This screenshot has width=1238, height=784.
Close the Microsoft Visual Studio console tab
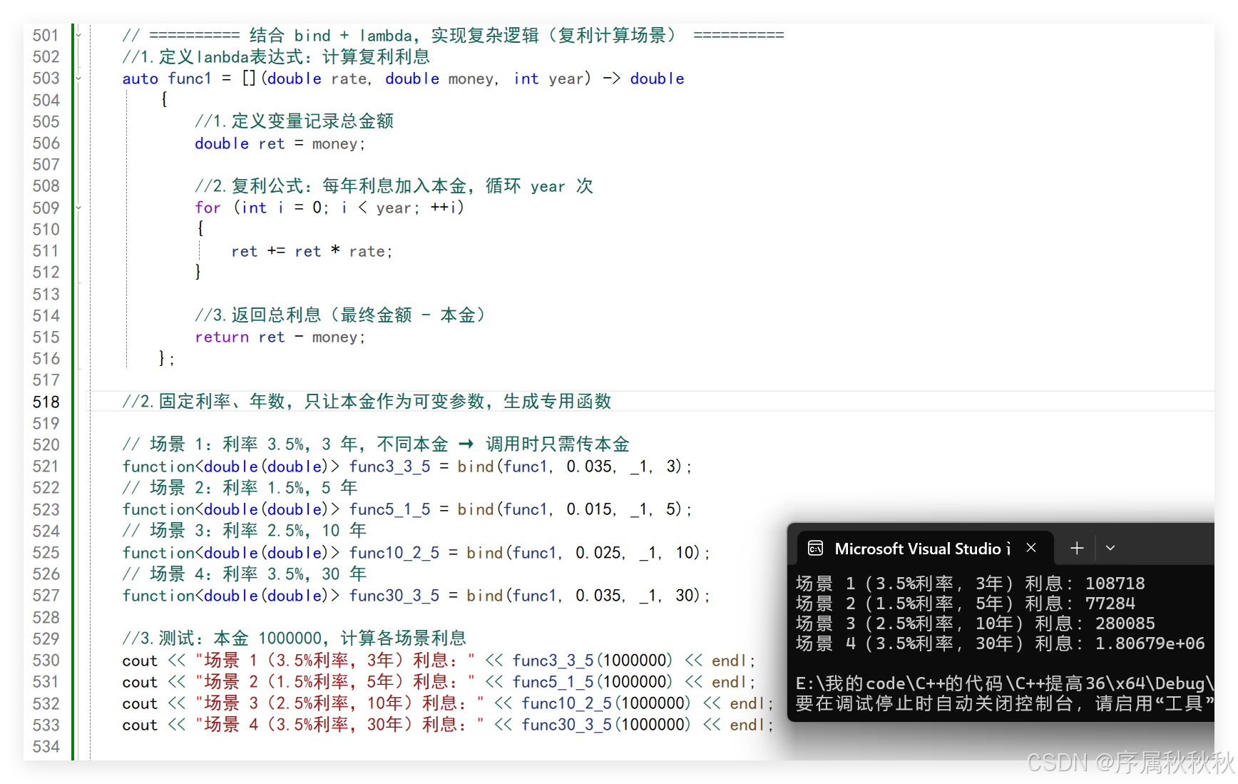coord(1031,548)
